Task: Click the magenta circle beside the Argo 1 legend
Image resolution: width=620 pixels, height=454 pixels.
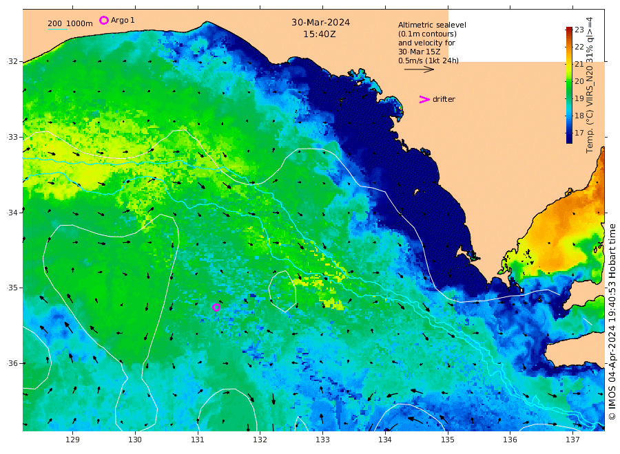Action: click(x=103, y=20)
